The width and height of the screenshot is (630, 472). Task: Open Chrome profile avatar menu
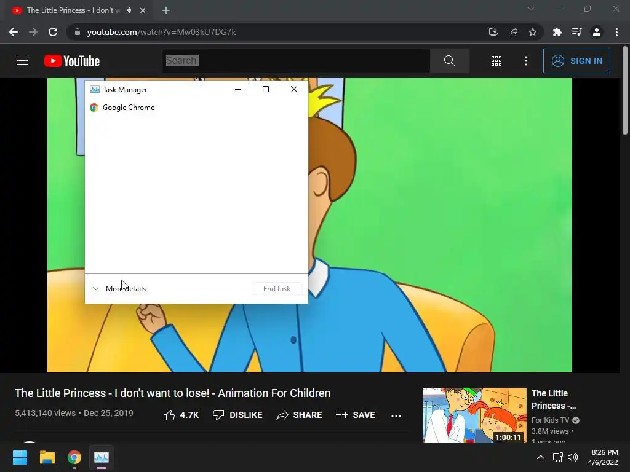(x=597, y=32)
